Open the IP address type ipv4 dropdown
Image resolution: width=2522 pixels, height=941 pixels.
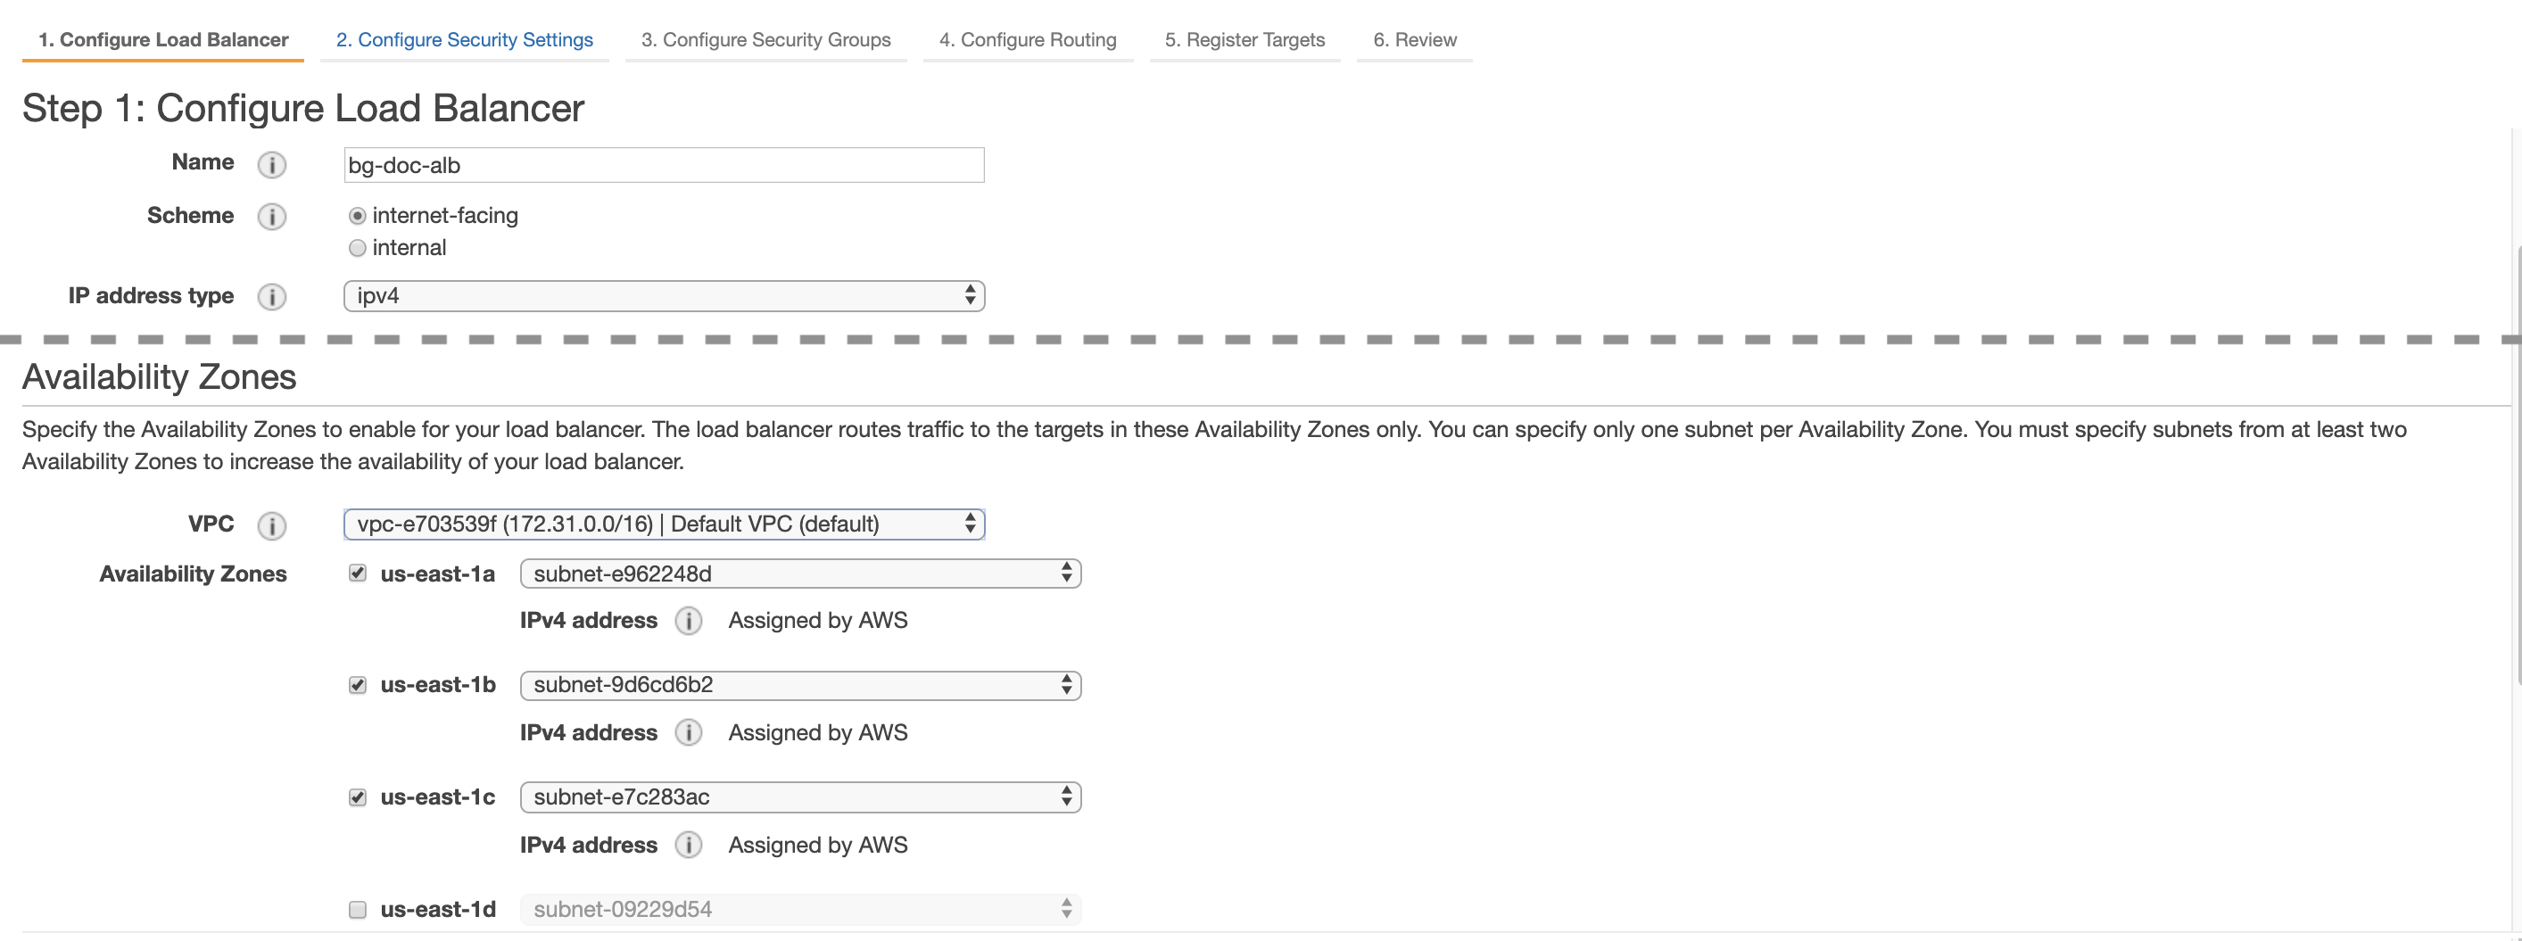(x=664, y=296)
